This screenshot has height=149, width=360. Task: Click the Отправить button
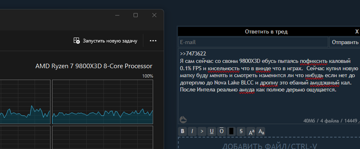[x=345, y=42]
